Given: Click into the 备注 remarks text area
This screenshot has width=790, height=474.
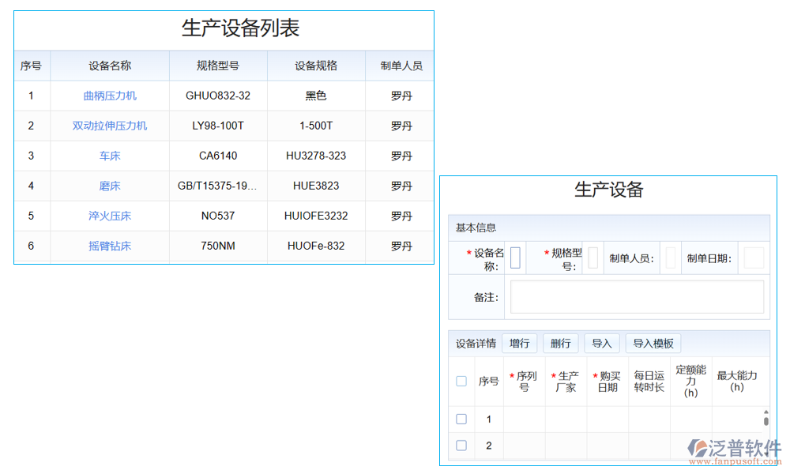Looking at the screenshot, I should click(636, 296).
